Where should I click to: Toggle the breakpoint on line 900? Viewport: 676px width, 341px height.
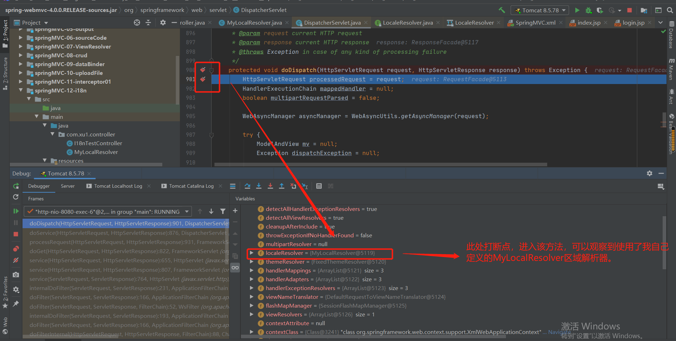(203, 70)
